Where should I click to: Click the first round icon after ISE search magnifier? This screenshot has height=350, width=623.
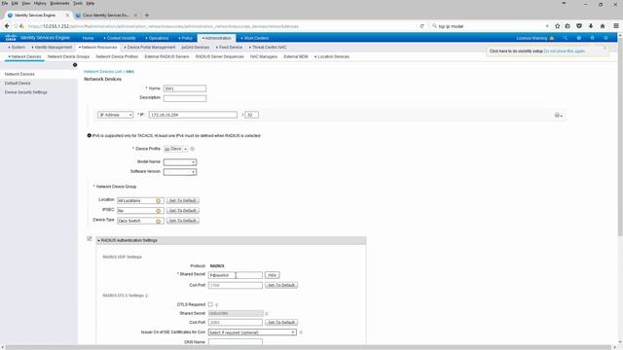click(x=579, y=38)
